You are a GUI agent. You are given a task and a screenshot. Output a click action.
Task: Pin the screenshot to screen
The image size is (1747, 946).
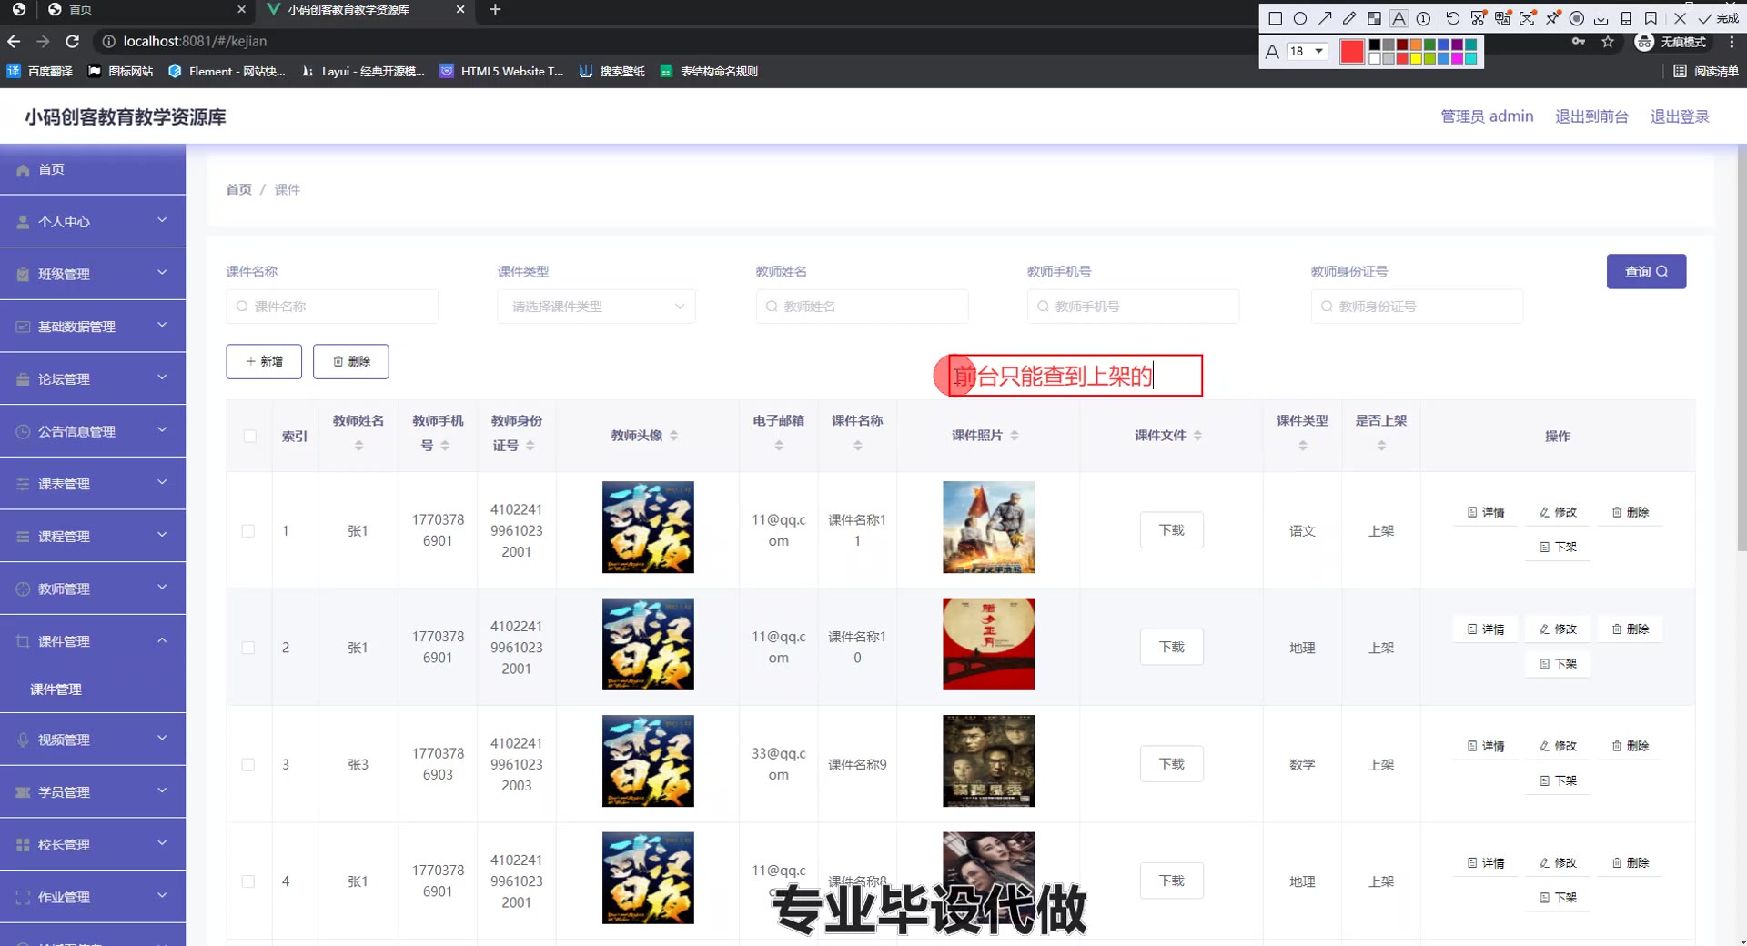[x=1552, y=18]
